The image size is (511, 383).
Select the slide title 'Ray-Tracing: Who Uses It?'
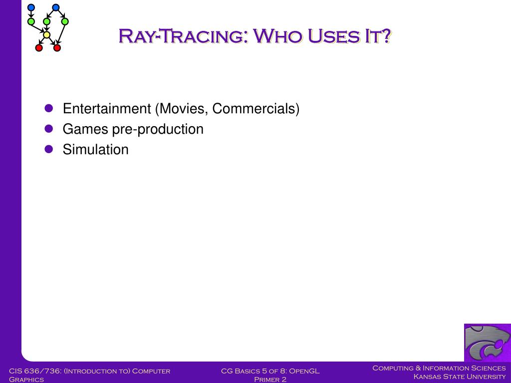coord(255,36)
